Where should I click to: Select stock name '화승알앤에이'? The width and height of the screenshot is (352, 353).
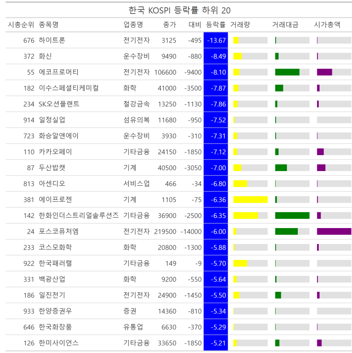59,136
